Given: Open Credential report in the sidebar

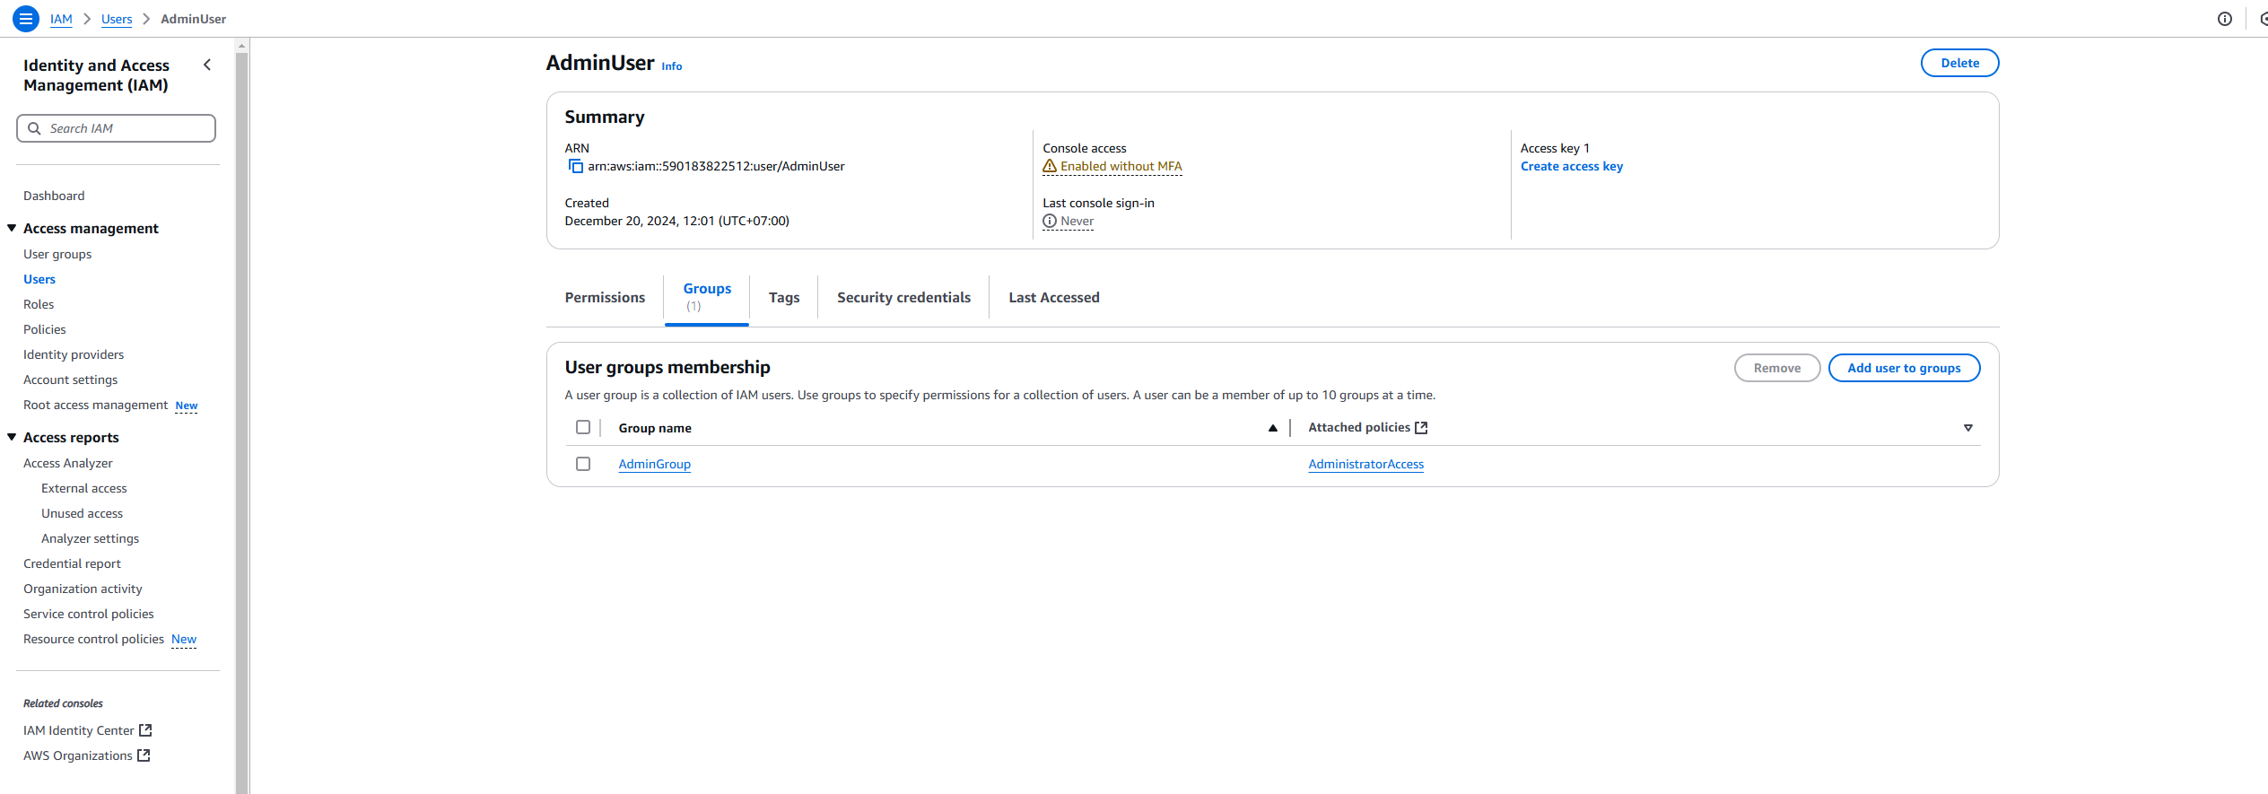Looking at the screenshot, I should pos(72,563).
